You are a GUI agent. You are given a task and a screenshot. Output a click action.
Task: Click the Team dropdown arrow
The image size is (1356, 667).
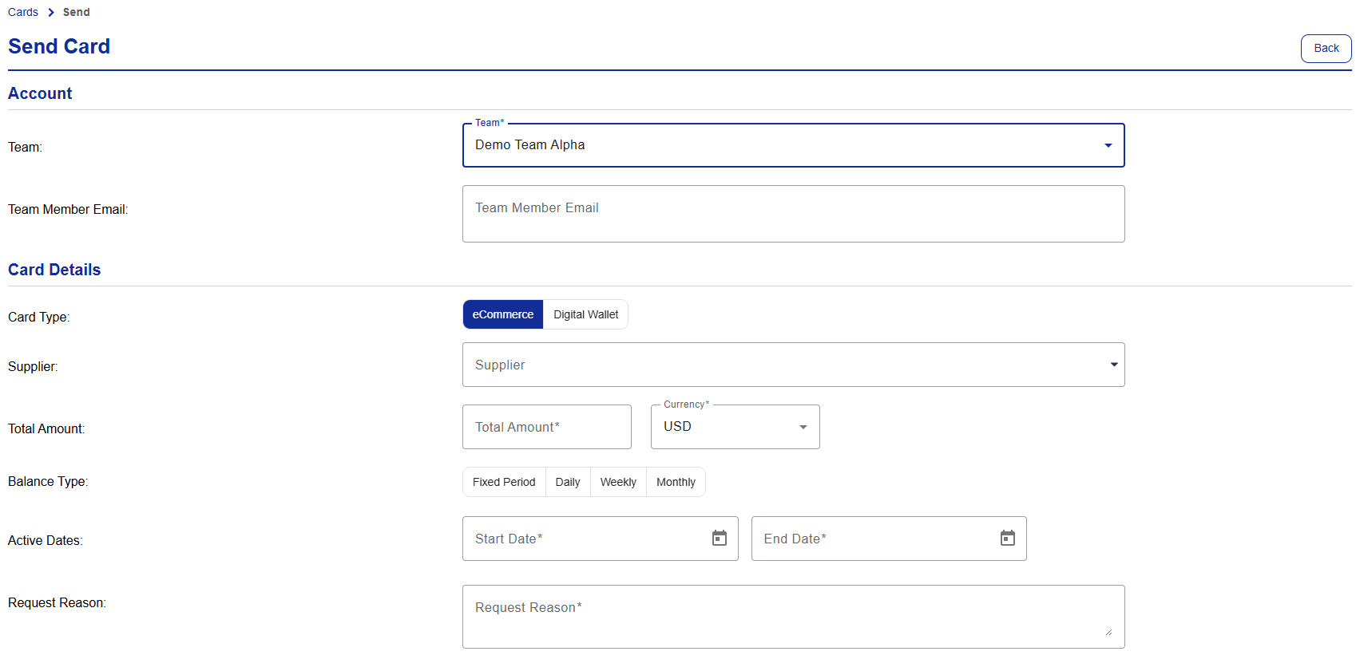[1108, 145]
